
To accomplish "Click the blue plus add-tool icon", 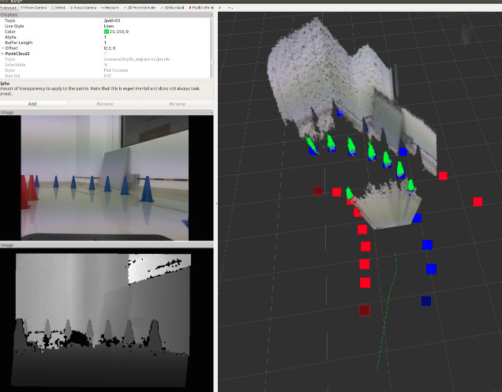I will pos(219,7).
